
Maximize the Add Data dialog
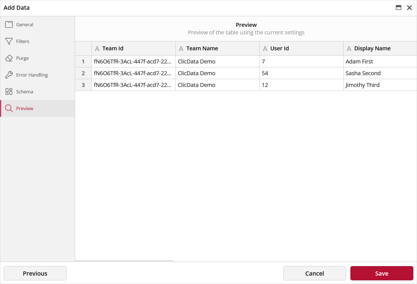(399, 8)
